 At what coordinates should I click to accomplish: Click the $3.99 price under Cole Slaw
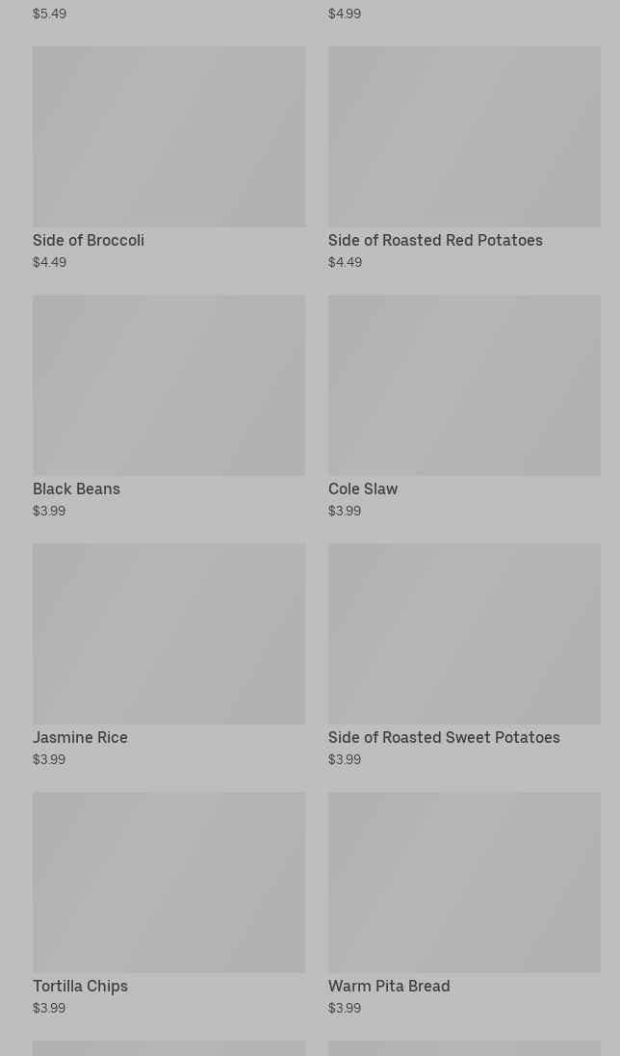345,511
